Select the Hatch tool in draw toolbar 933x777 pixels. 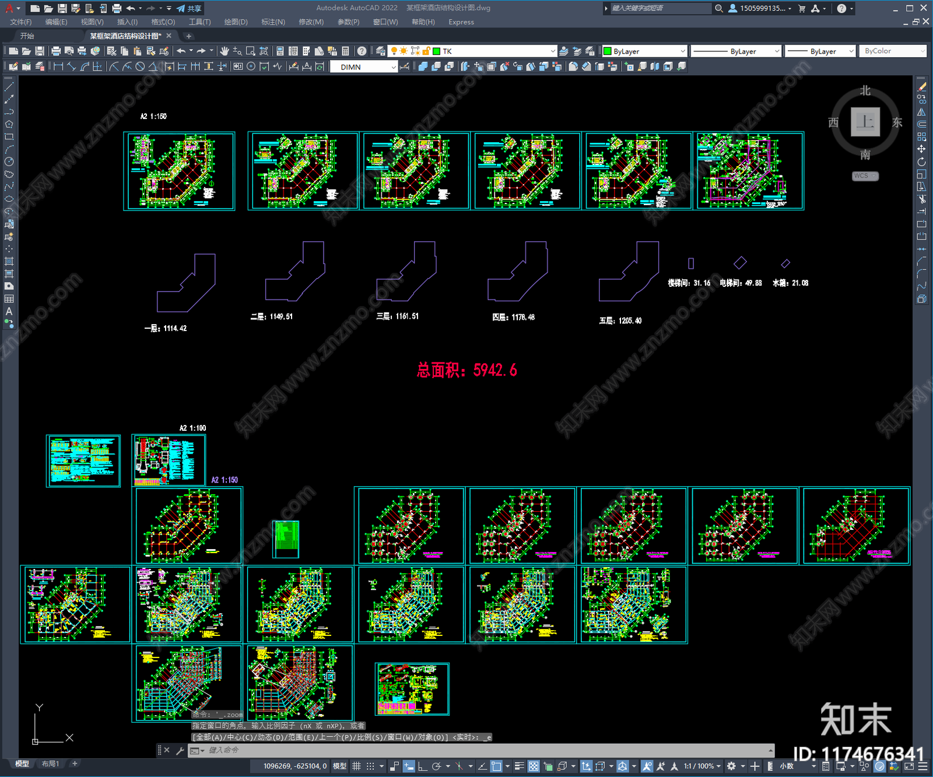(9, 261)
